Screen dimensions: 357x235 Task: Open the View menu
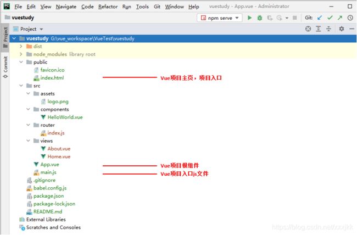(46, 7)
